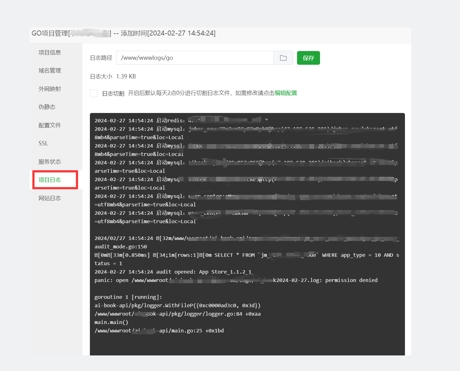Click the 日志大小 1.39 KB text
Viewport: 460px width, 371px height.
click(113, 77)
